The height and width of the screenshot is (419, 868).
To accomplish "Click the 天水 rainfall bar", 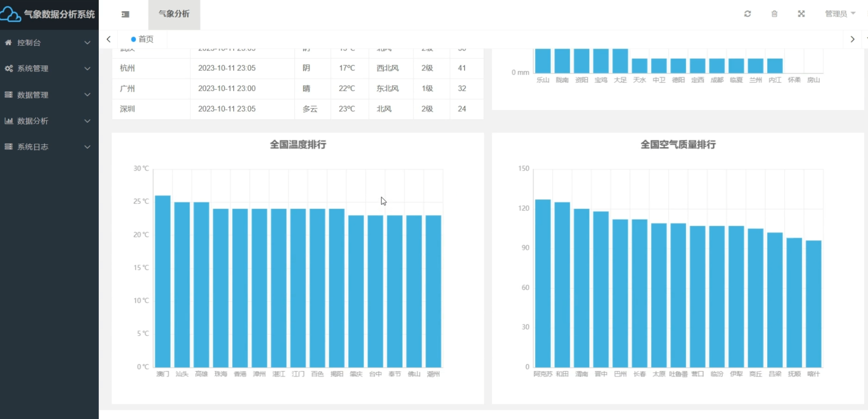I will (640, 66).
